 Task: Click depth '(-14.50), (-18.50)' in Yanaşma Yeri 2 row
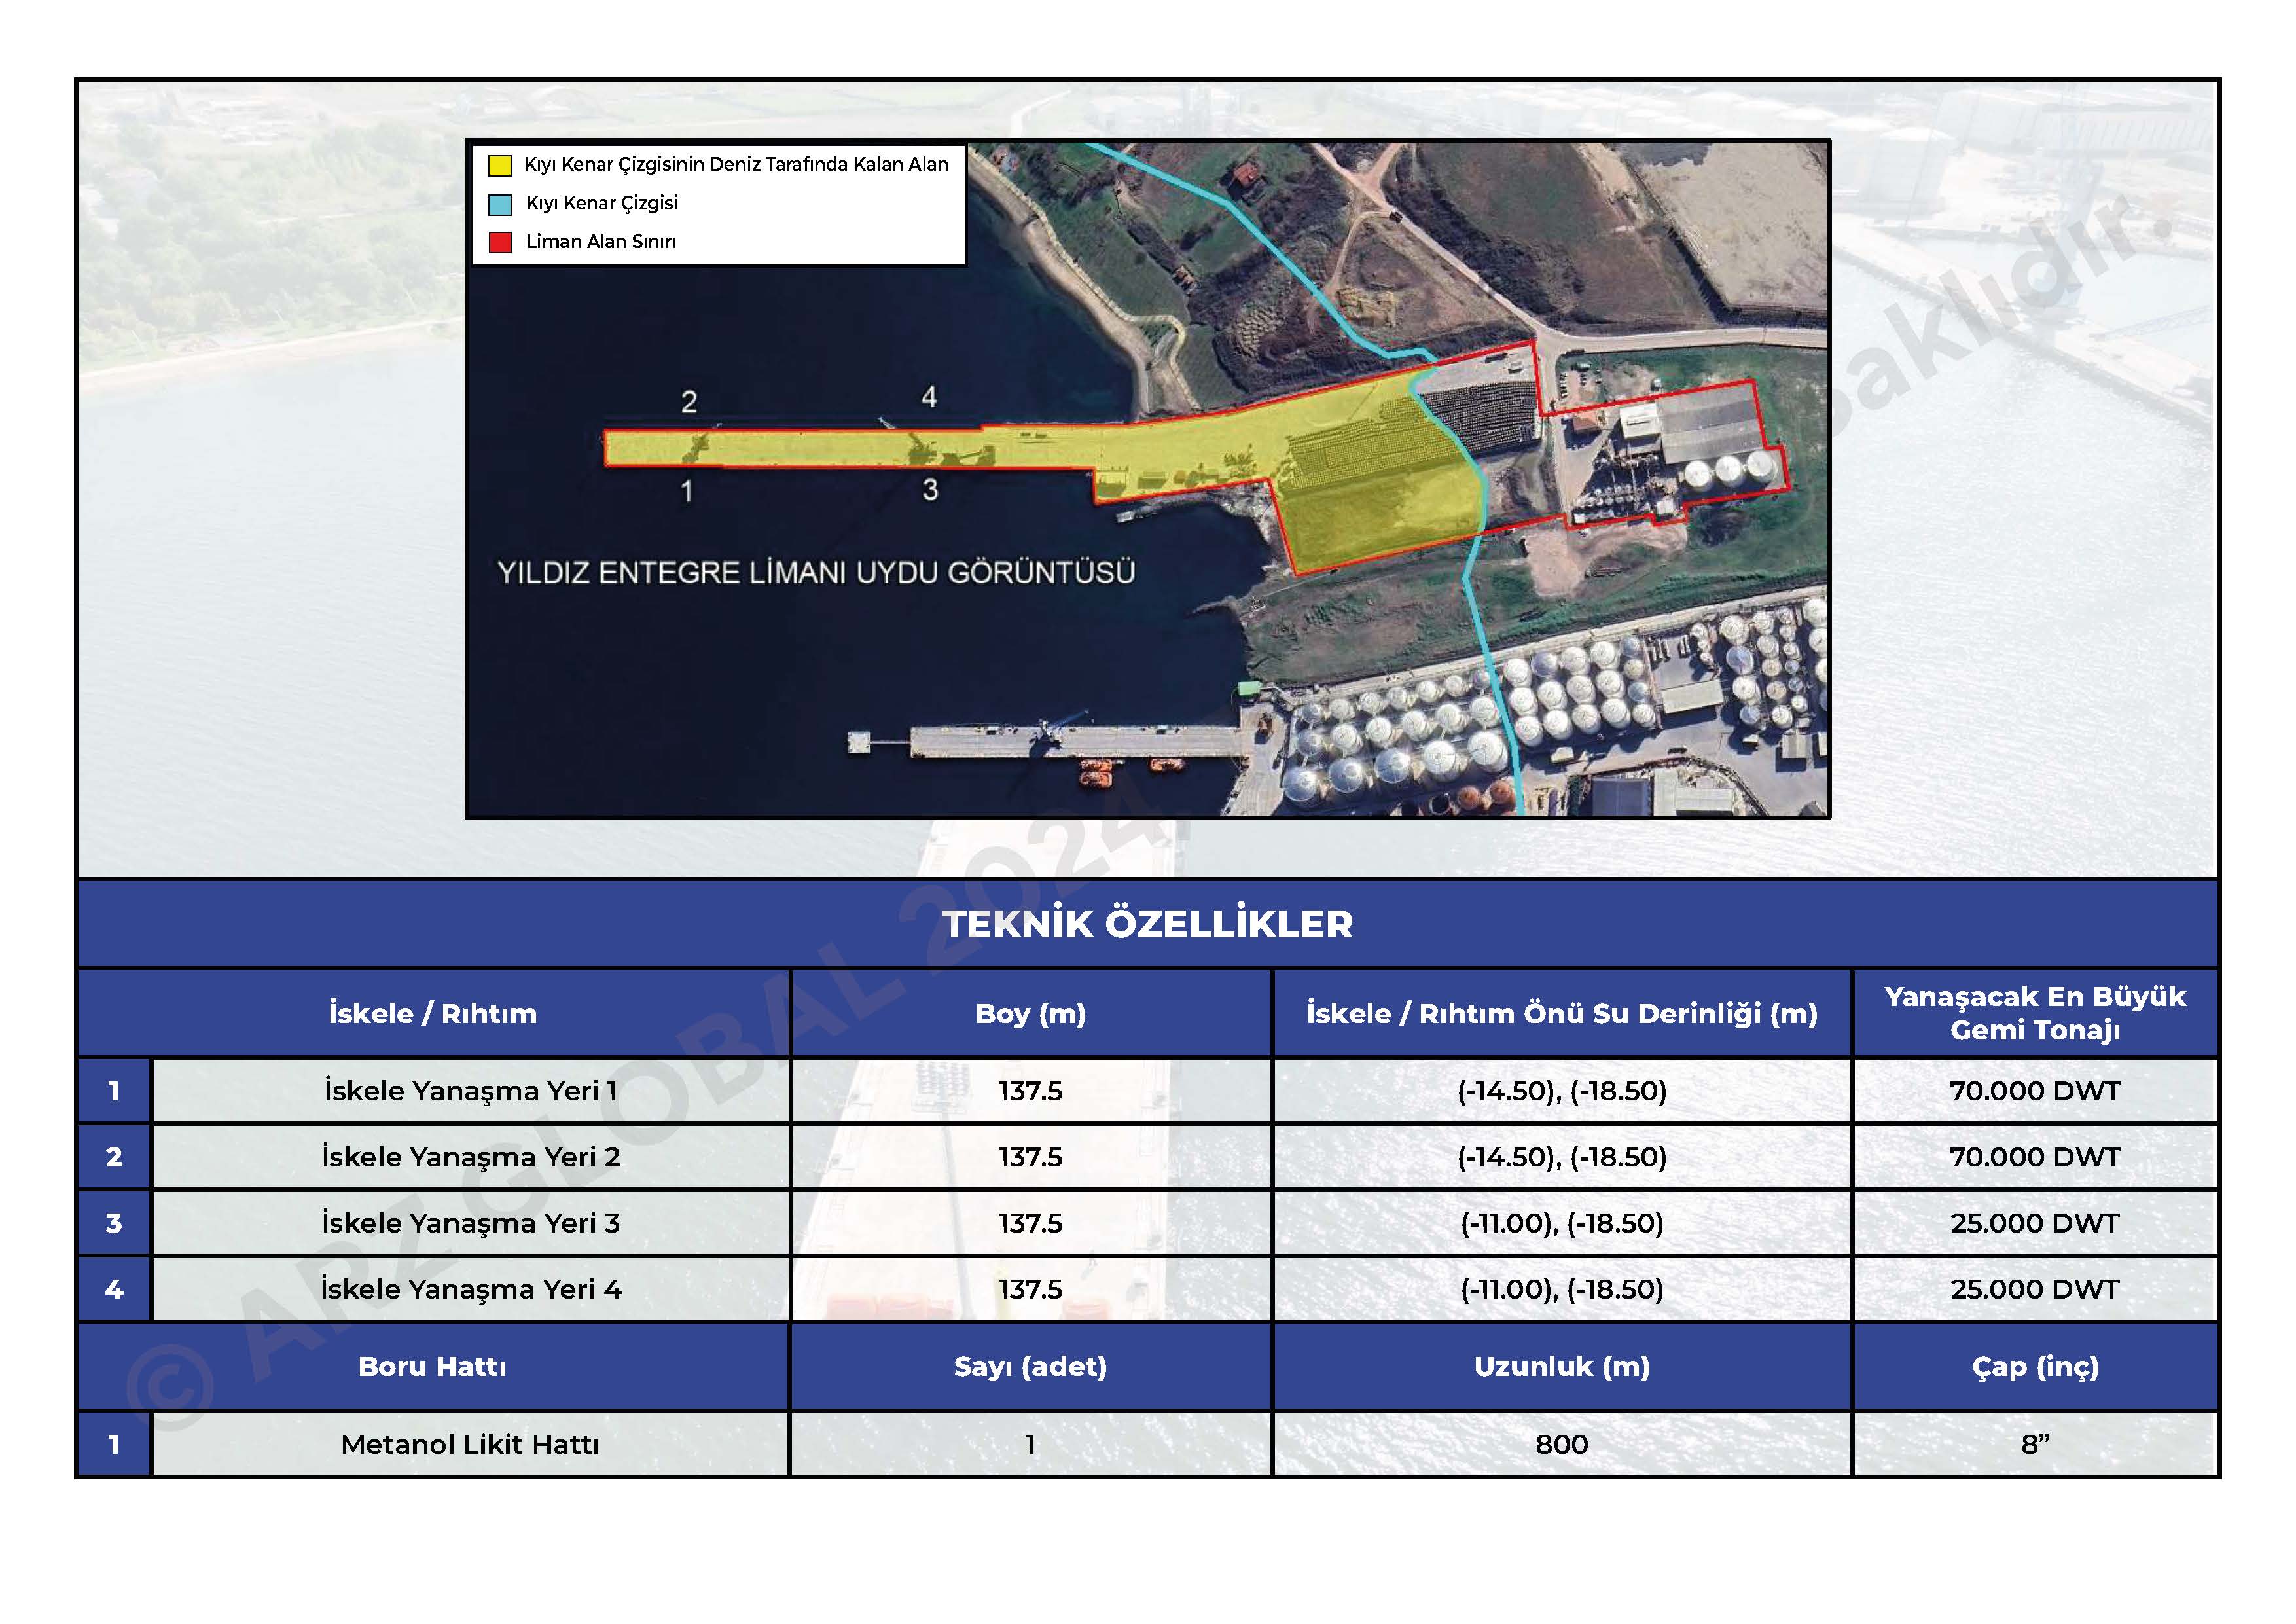(x=1562, y=1157)
